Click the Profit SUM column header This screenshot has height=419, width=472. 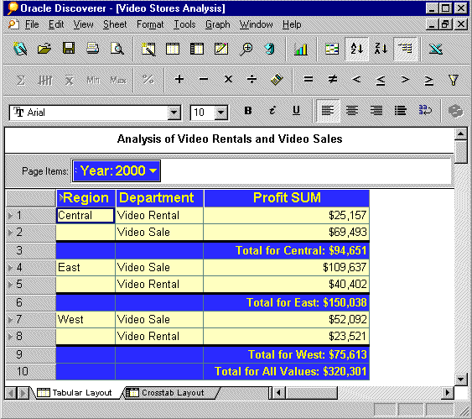coord(287,198)
